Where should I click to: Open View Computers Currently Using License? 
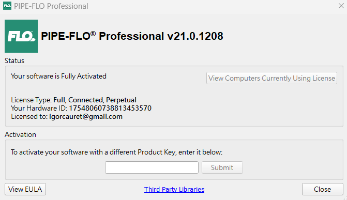point(271,78)
